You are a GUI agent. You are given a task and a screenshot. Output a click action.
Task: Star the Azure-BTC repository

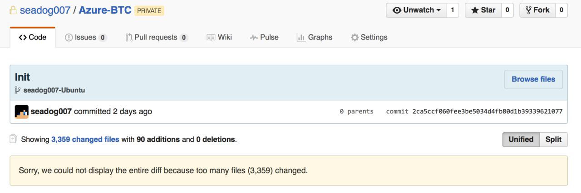tap(483, 10)
